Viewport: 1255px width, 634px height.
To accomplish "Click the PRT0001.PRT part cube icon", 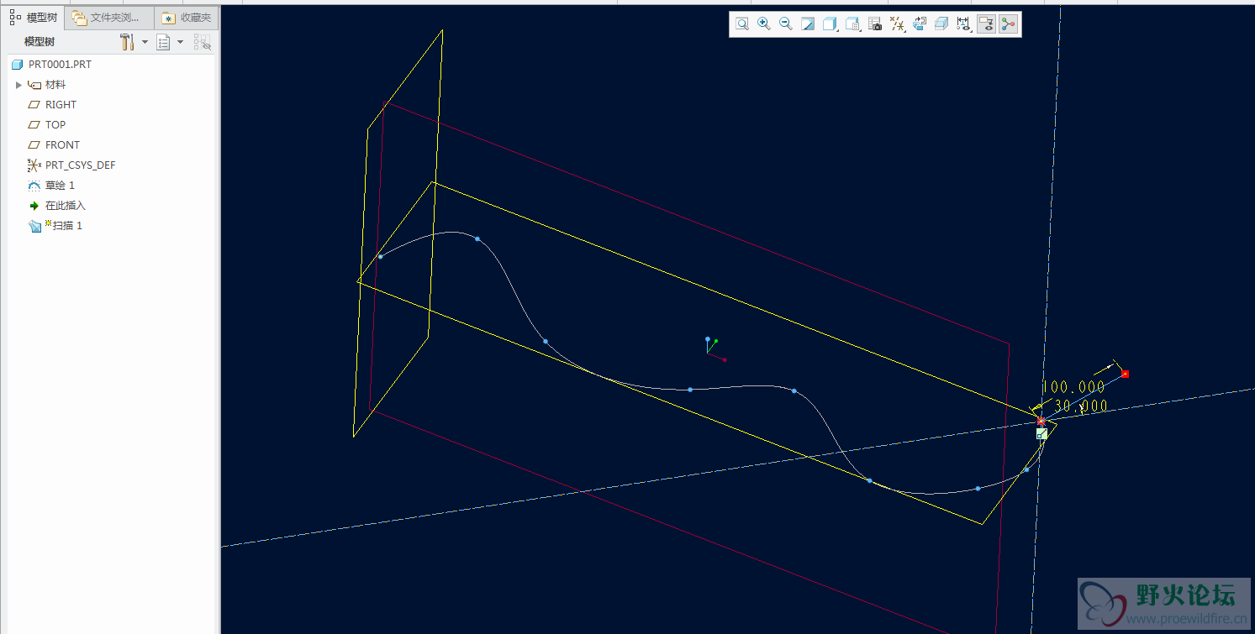I will click(17, 65).
